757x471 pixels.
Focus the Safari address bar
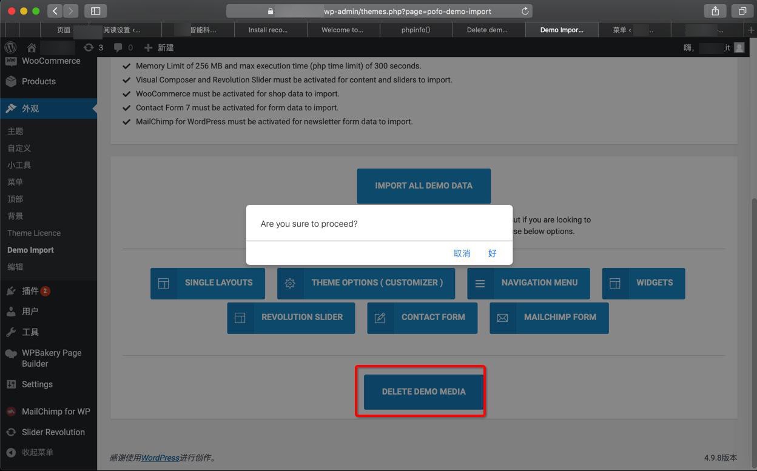coord(379,11)
